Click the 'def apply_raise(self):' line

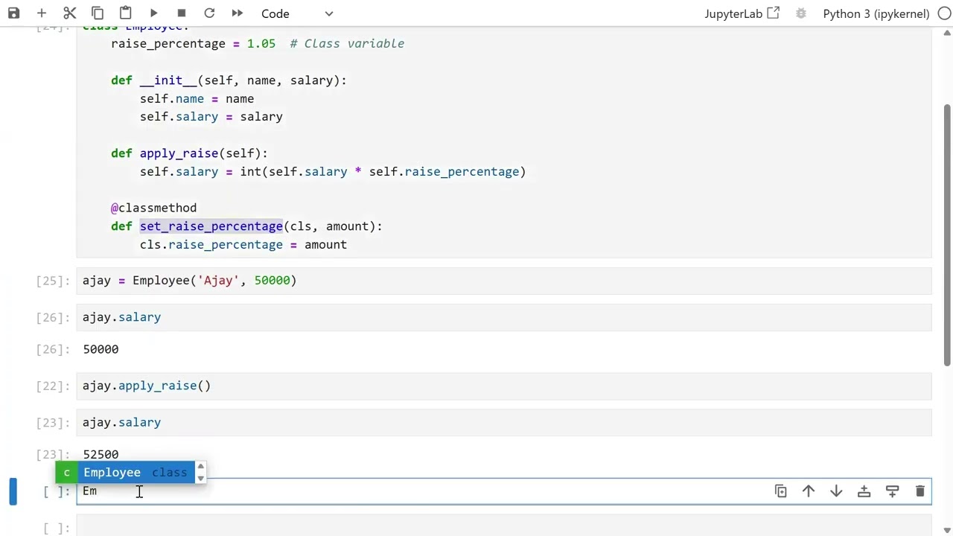pos(189,153)
